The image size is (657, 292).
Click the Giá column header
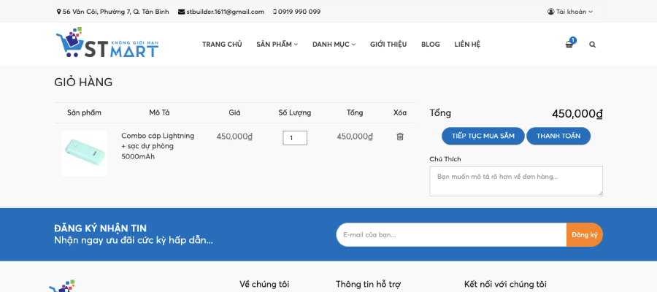pos(234,112)
